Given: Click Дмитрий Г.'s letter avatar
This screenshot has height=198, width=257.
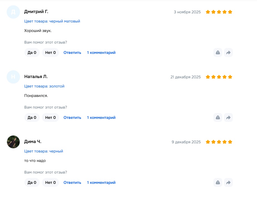Looking at the screenshot, I should pos(13,12).
